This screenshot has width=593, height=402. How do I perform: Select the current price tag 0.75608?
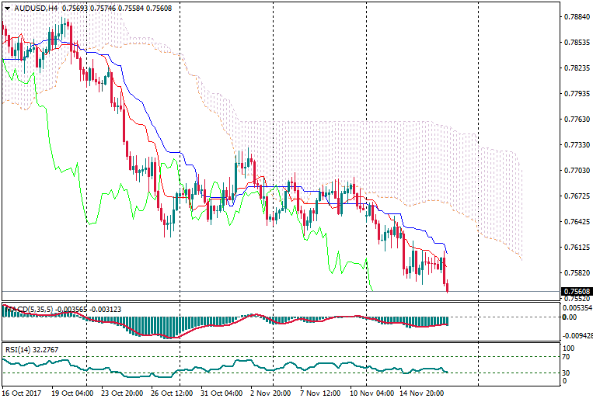(576, 292)
